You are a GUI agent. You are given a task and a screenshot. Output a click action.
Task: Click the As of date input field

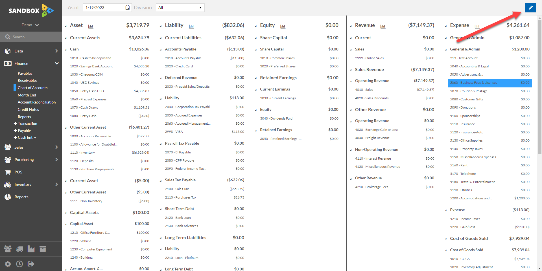pyautogui.click(x=107, y=8)
